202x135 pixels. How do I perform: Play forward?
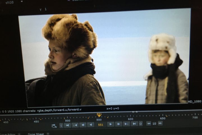[111, 124]
